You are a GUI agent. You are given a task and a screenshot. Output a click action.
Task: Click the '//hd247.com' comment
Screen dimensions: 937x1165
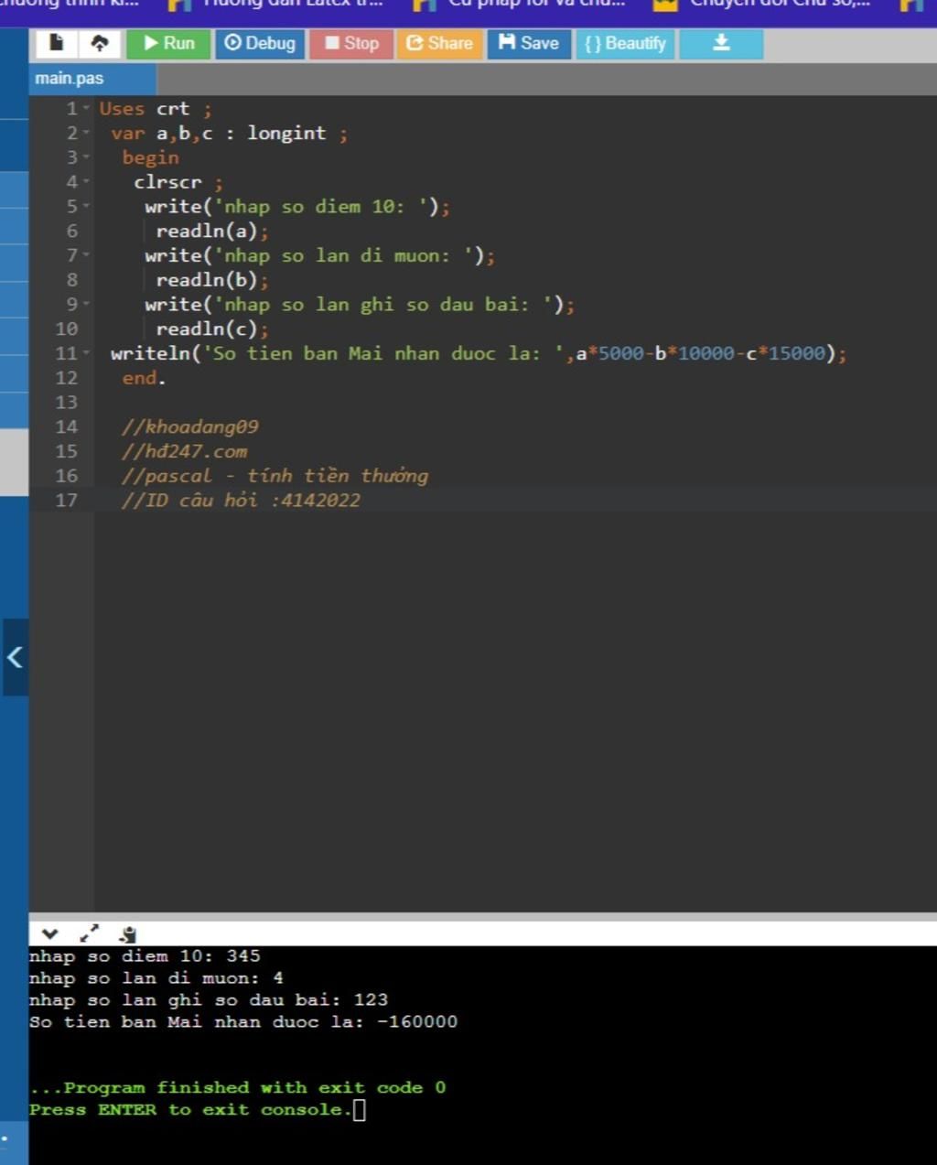pos(185,451)
